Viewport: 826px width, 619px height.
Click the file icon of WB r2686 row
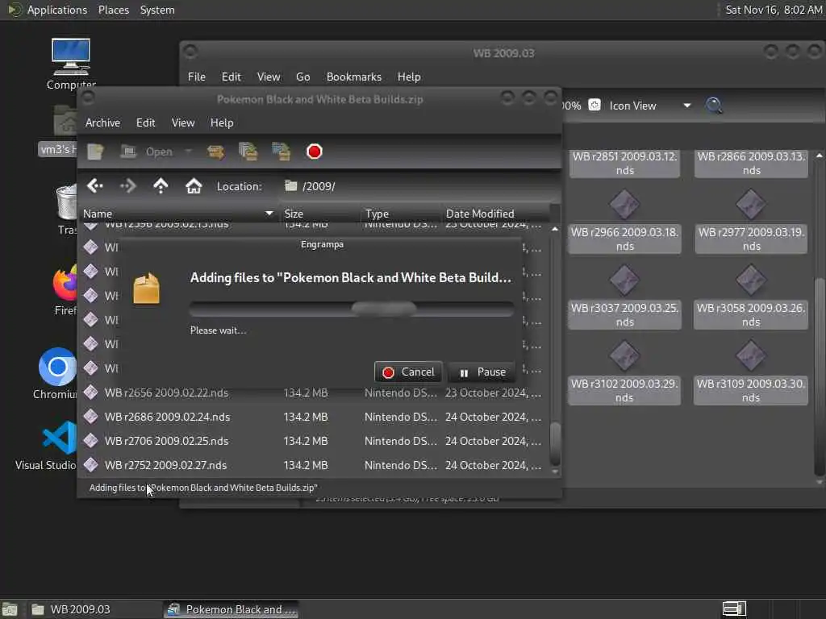(x=90, y=417)
